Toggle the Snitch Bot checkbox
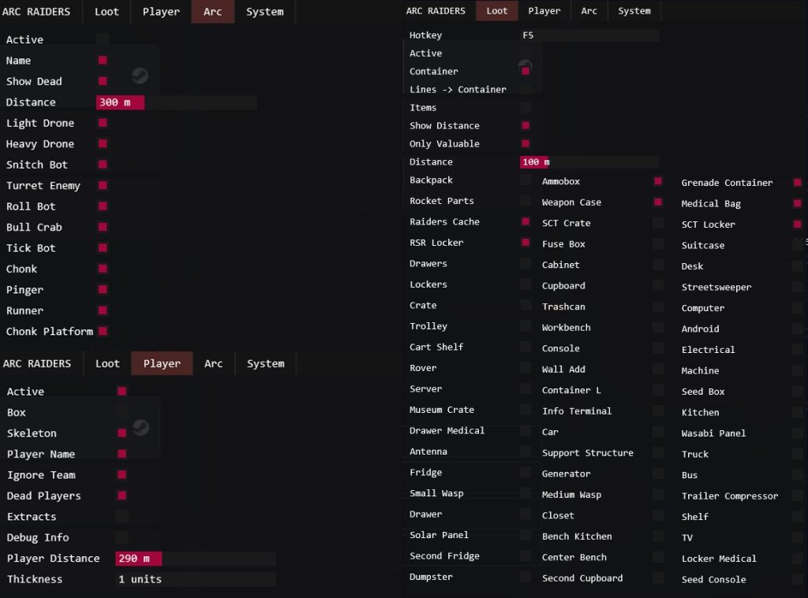 (102, 164)
